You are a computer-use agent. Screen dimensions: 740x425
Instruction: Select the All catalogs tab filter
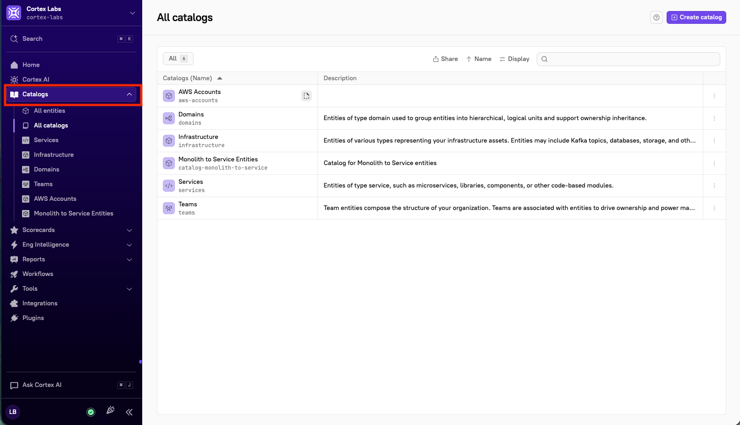(178, 59)
